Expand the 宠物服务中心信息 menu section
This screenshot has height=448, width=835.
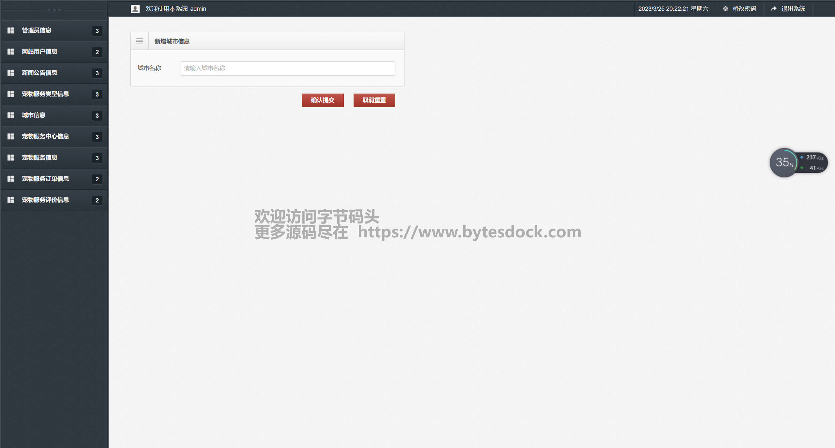point(45,136)
